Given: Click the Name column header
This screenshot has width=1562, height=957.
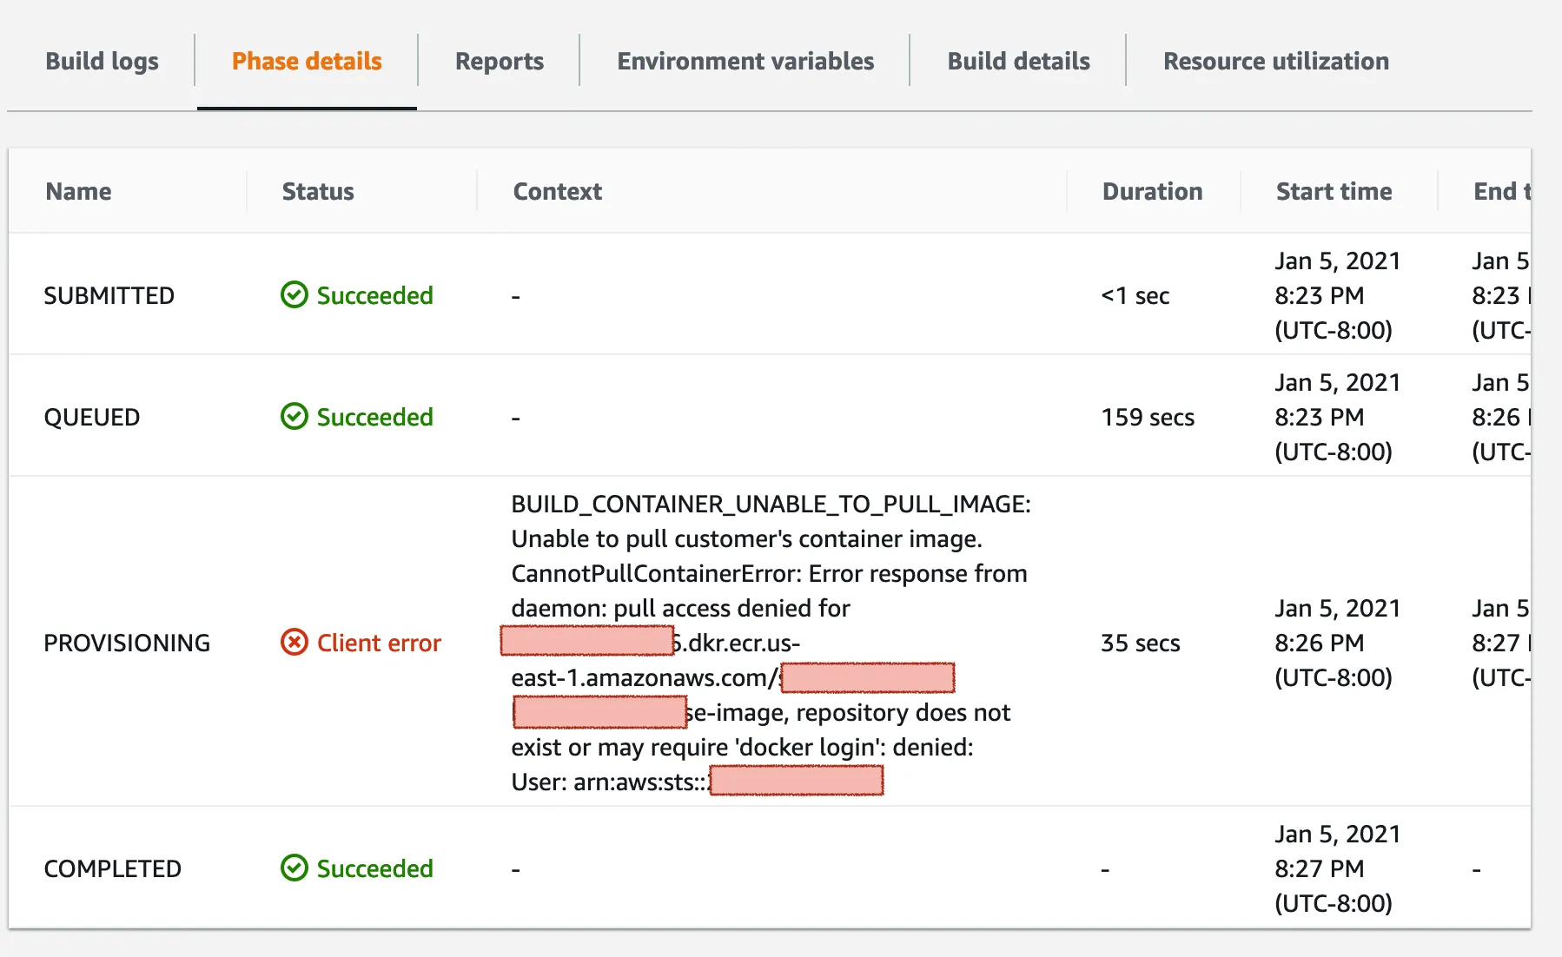Looking at the screenshot, I should [x=78, y=192].
